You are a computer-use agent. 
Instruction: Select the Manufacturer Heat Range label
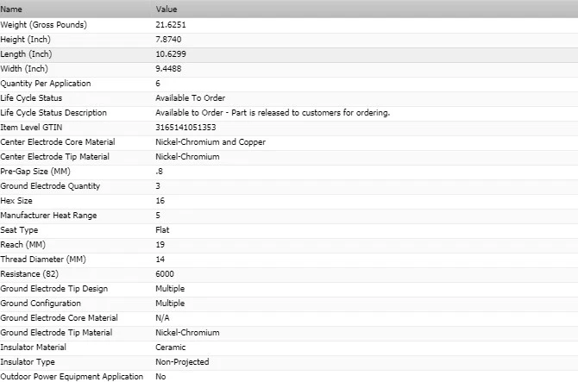[x=48, y=216]
